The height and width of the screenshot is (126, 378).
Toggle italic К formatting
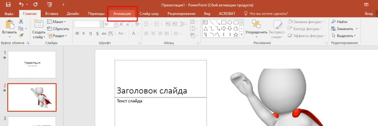tap(84, 33)
